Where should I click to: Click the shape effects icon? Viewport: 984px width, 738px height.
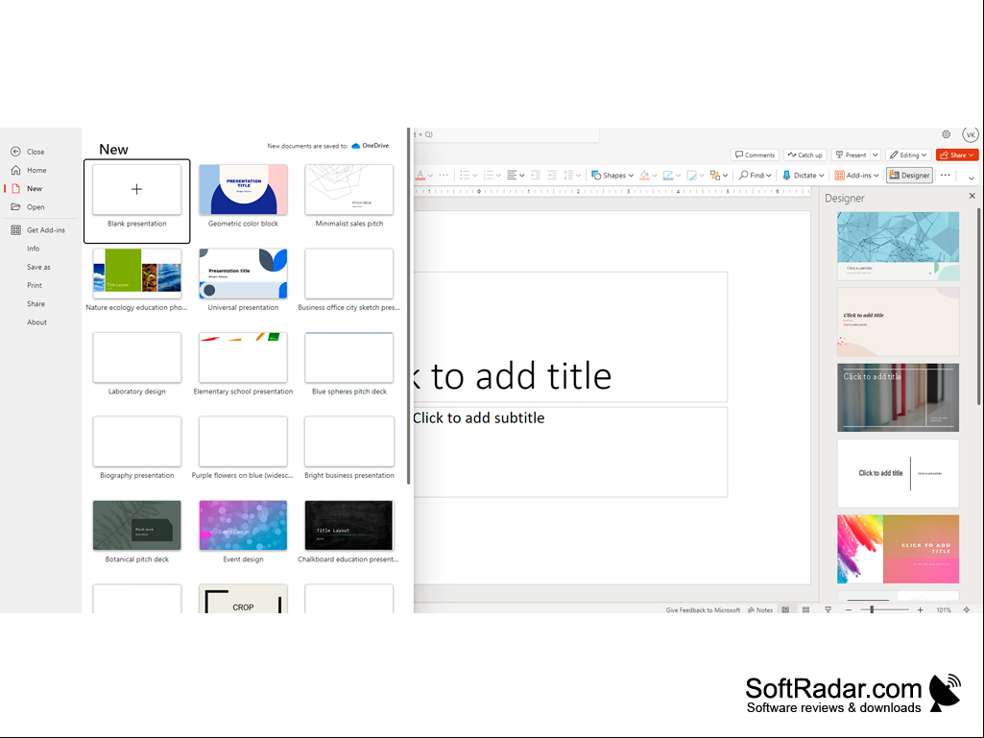tap(691, 175)
